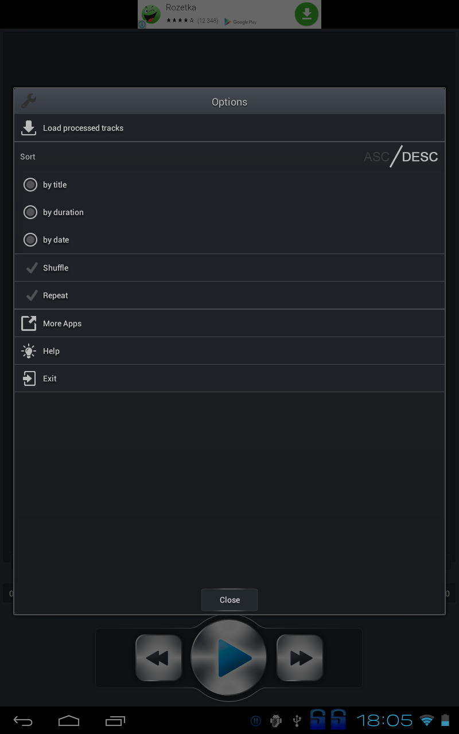Skip ahead with the fast-forward button
Image resolution: width=459 pixels, height=734 pixels.
(x=300, y=658)
